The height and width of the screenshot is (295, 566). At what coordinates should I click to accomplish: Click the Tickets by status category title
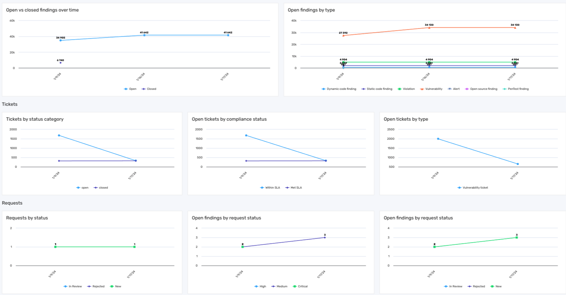tap(35, 119)
